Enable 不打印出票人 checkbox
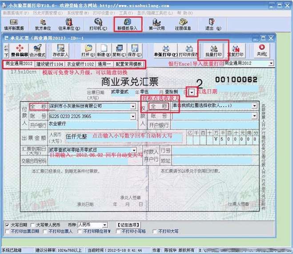The width and height of the screenshot is (293, 254). pos(45,232)
